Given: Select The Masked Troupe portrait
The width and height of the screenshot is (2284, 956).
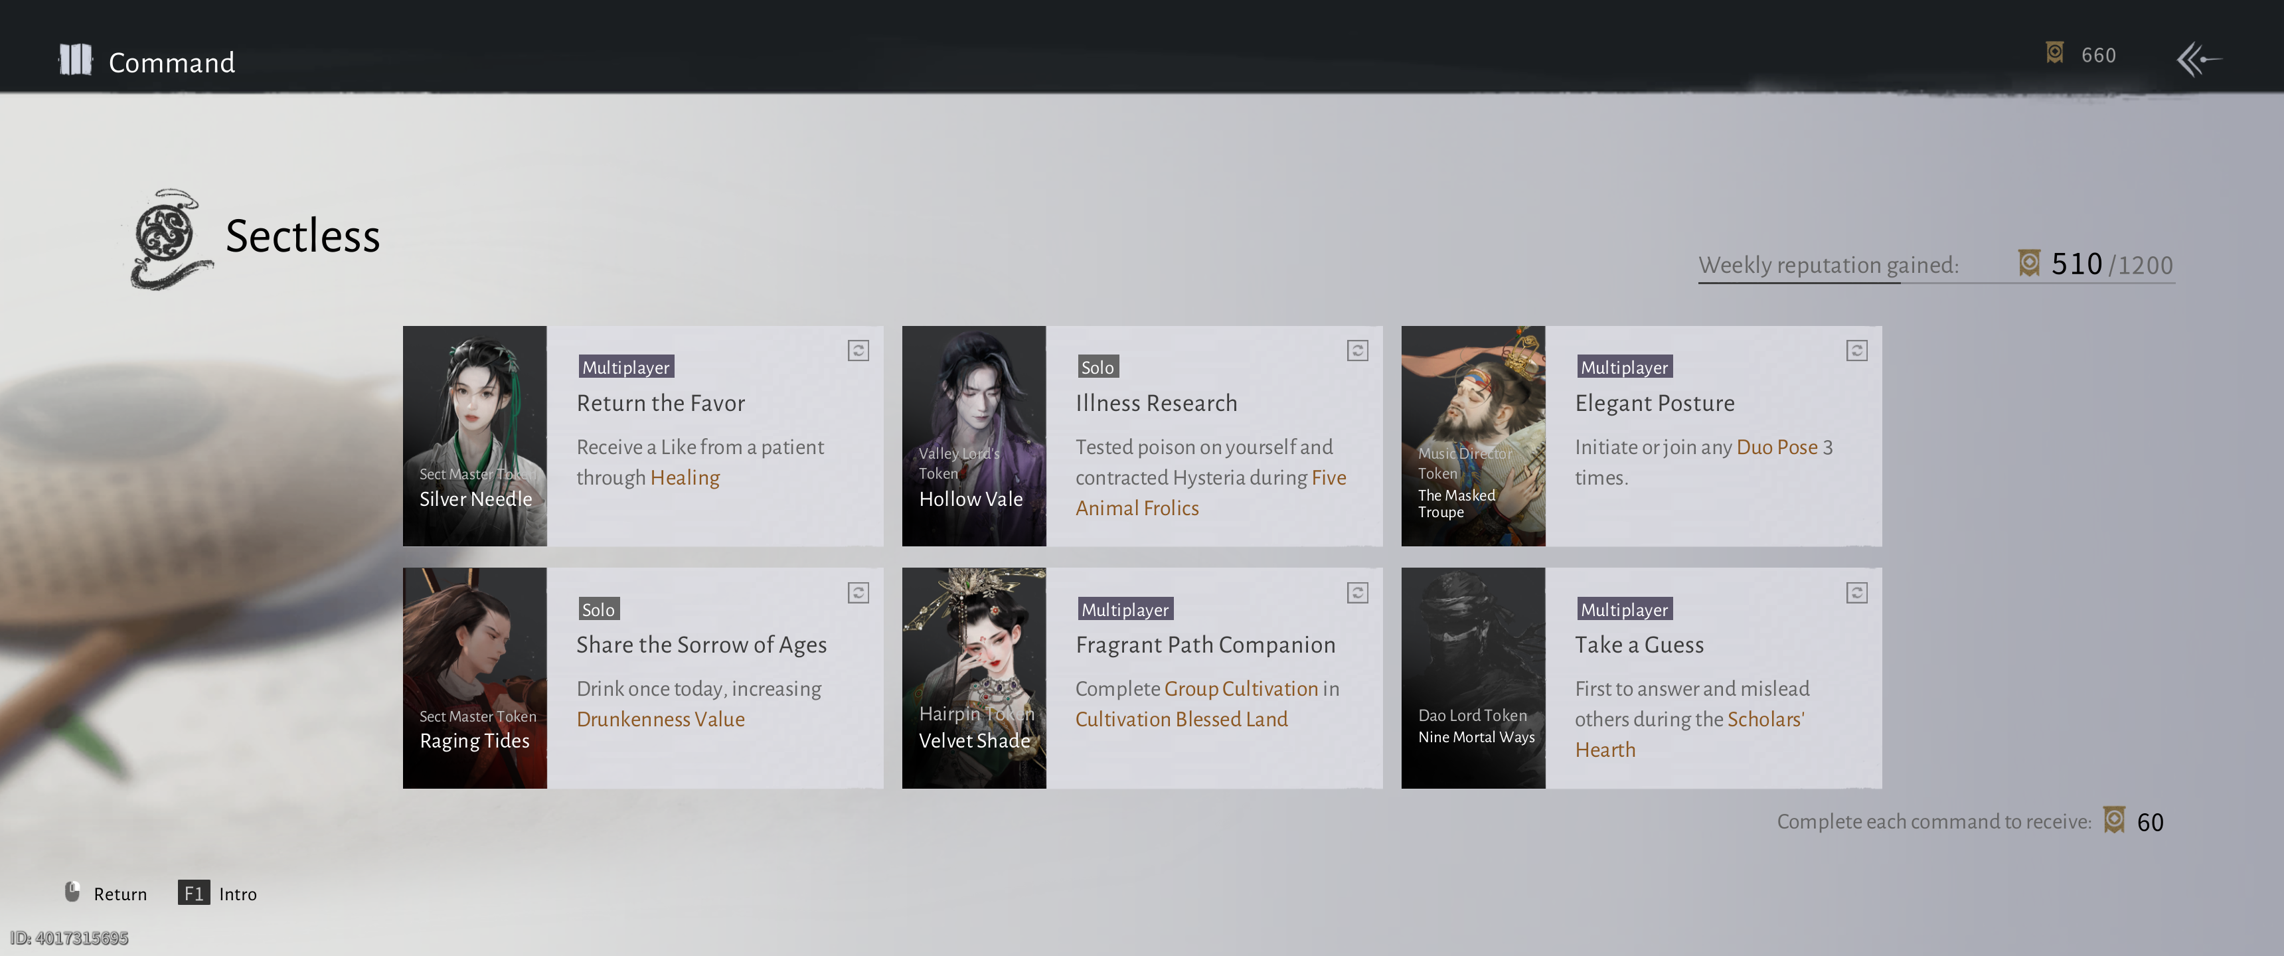Looking at the screenshot, I should (1472, 436).
